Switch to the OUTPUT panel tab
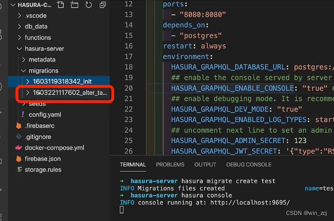The height and width of the screenshot is (221, 334). tap(206, 165)
